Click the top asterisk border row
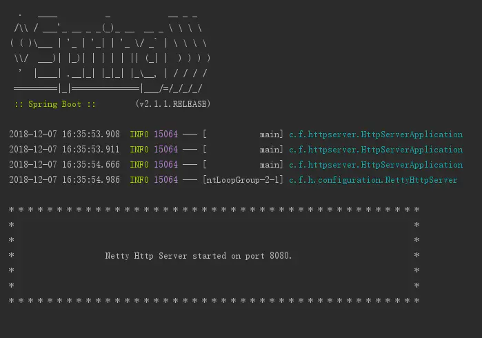 point(214,210)
